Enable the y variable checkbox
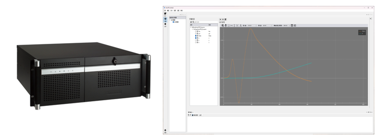The image size is (380, 139). 196,40
